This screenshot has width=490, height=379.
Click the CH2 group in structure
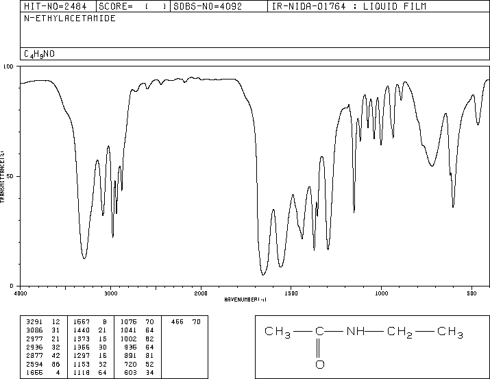point(400,332)
